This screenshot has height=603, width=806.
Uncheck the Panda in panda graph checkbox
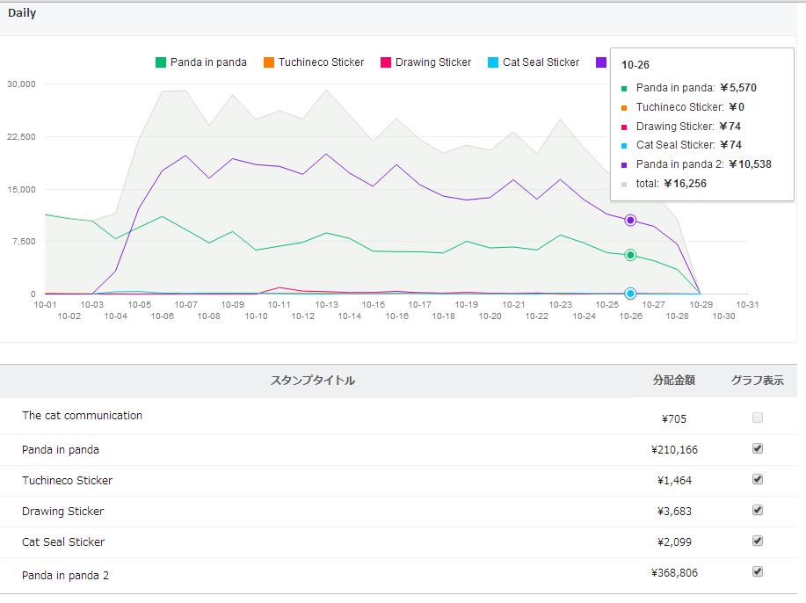[758, 449]
